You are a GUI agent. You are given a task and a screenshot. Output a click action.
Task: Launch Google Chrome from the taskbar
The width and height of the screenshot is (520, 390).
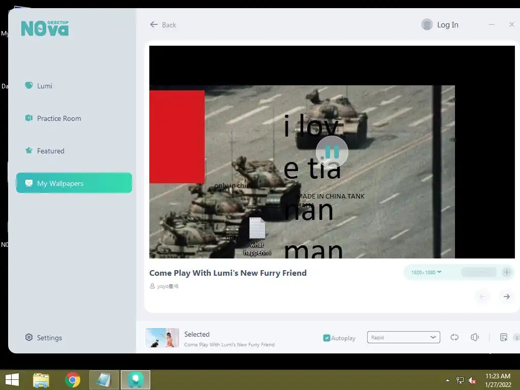point(72,380)
